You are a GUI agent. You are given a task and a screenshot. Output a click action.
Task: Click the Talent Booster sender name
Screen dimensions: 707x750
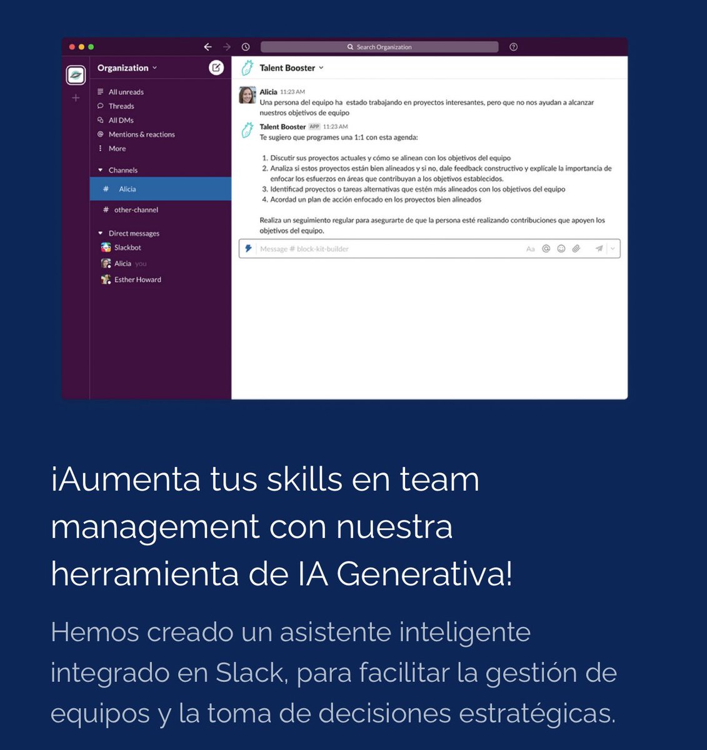(x=283, y=127)
